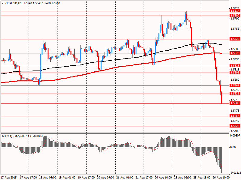The height and width of the screenshot is (180, 241).
Task: Click the 1.5580 price axis value
Action: tap(235, 80)
